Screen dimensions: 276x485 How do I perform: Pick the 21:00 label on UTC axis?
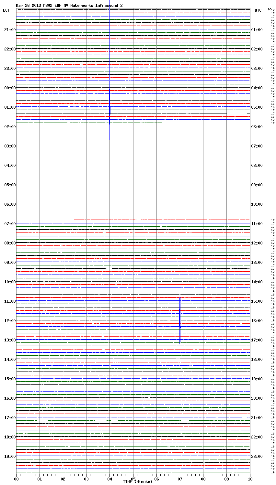pyautogui.click(x=257, y=418)
